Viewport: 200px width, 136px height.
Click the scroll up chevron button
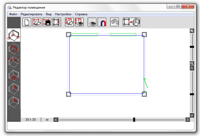tap(192, 68)
